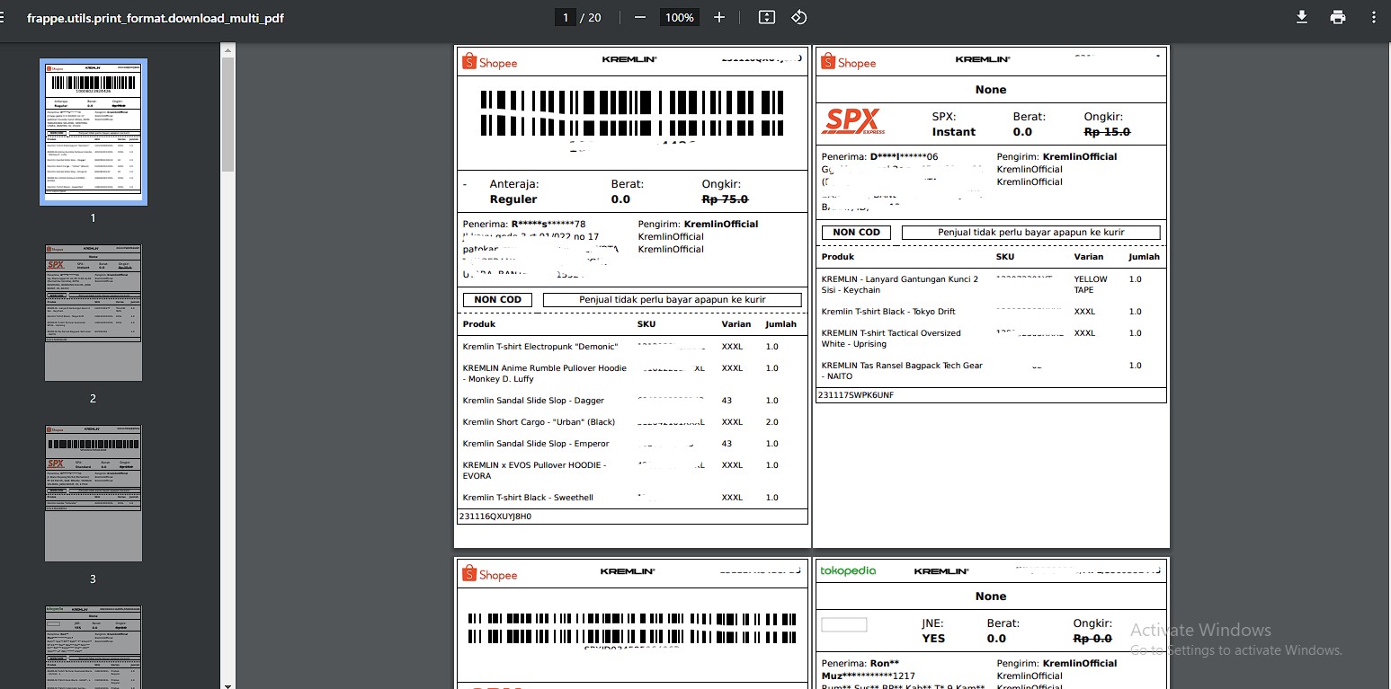
Task: Select page 4 thumbnail
Action: point(94,647)
